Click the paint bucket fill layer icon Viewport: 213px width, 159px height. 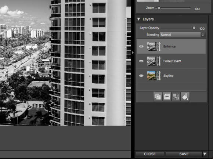[x=185, y=97]
